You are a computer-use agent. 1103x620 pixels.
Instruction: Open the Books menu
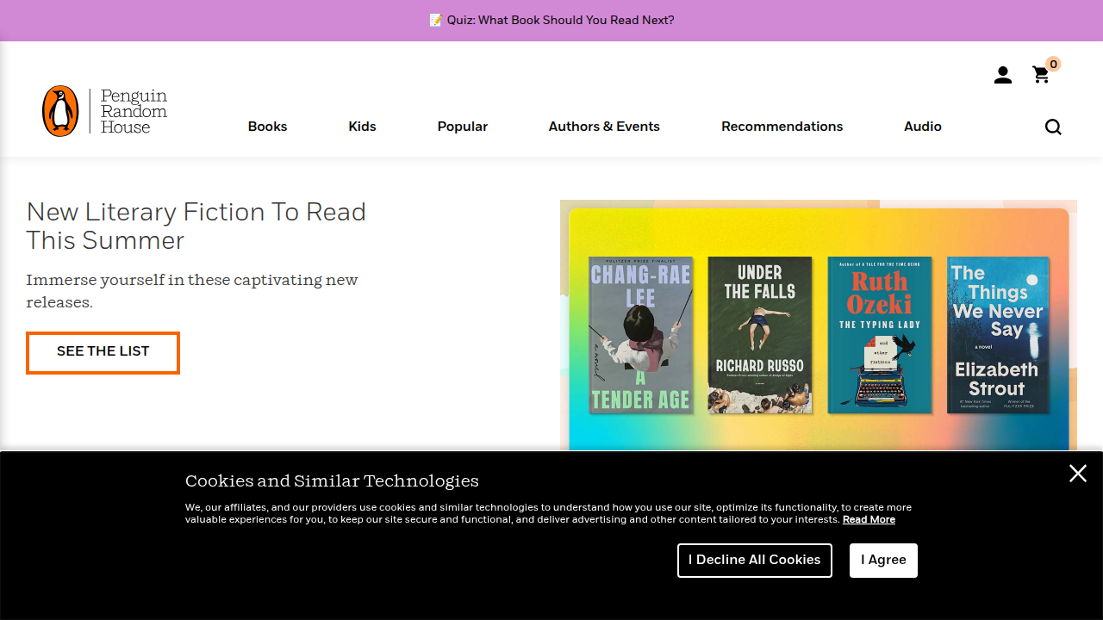[x=267, y=127]
